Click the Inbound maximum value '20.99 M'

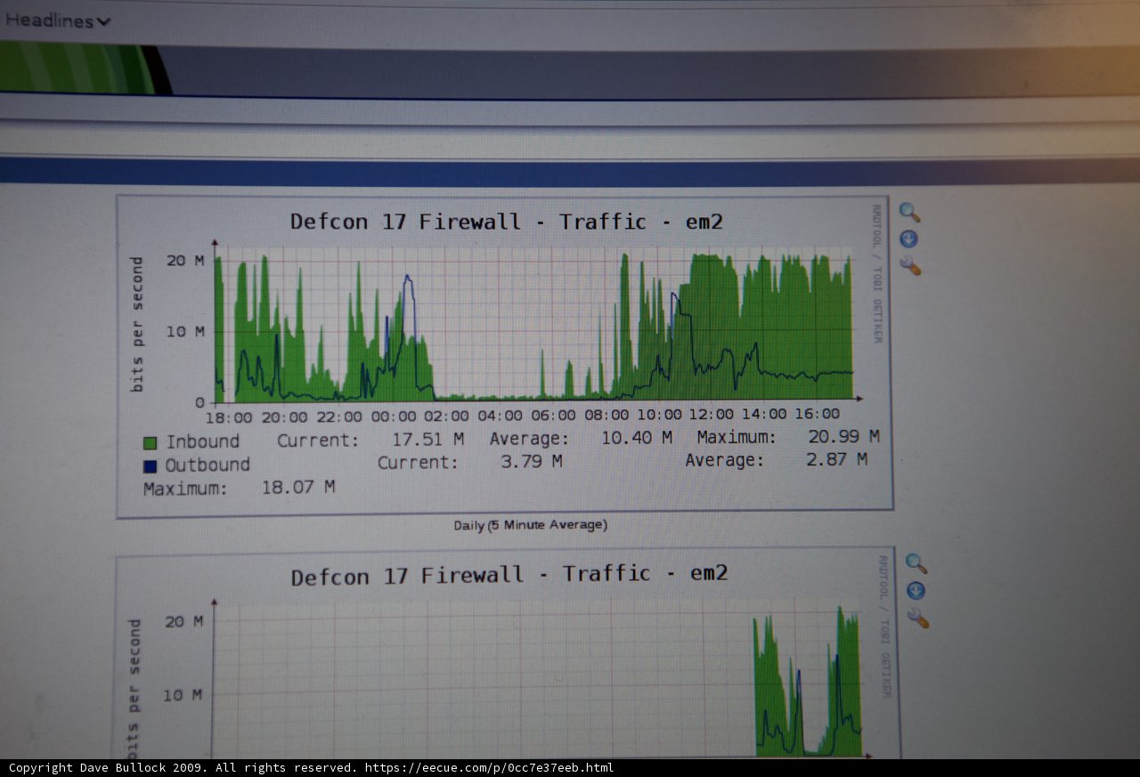click(x=843, y=436)
